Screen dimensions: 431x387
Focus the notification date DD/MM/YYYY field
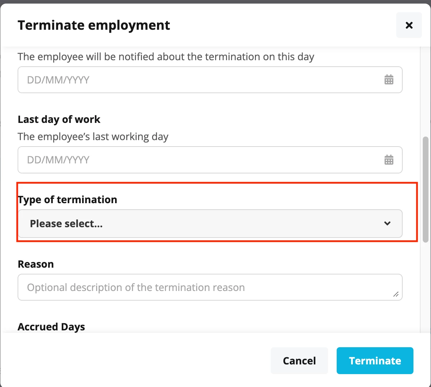[x=210, y=80]
